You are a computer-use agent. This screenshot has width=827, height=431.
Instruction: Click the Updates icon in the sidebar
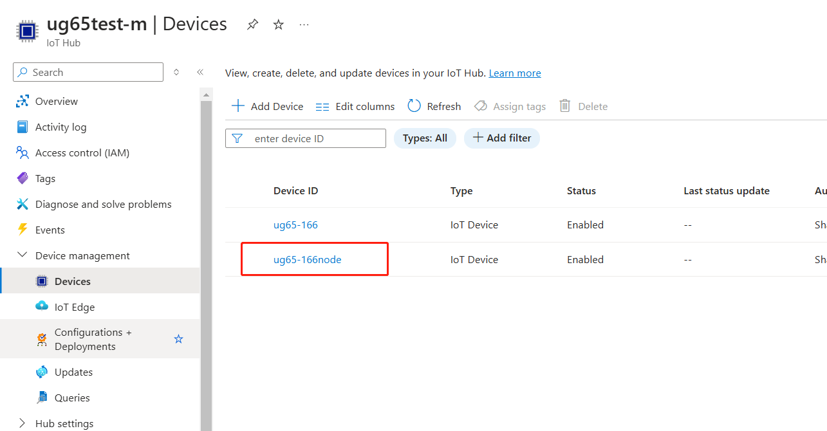(x=42, y=372)
